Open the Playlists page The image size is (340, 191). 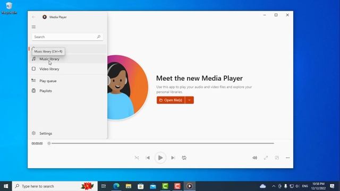coord(67,91)
